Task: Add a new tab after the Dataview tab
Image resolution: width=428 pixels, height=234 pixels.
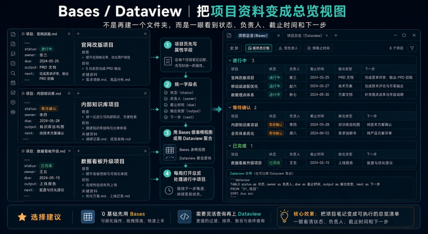Action: pyautogui.click(x=336, y=36)
